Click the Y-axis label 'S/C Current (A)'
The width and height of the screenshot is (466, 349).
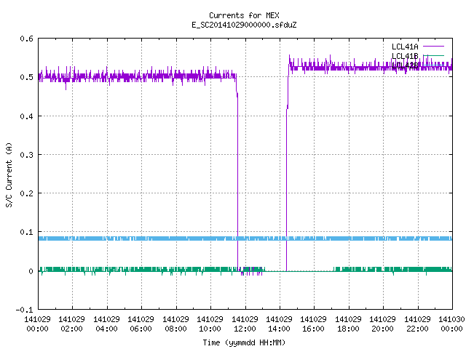(x=9, y=174)
